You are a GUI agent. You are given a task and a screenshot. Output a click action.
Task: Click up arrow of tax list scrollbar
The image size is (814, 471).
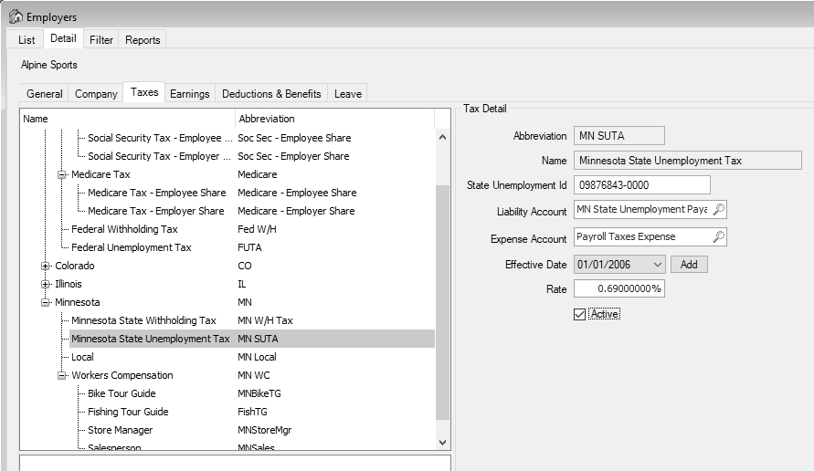tap(442, 137)
